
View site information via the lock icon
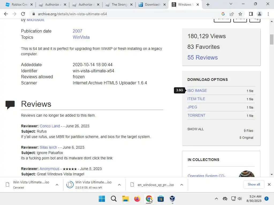34,14
